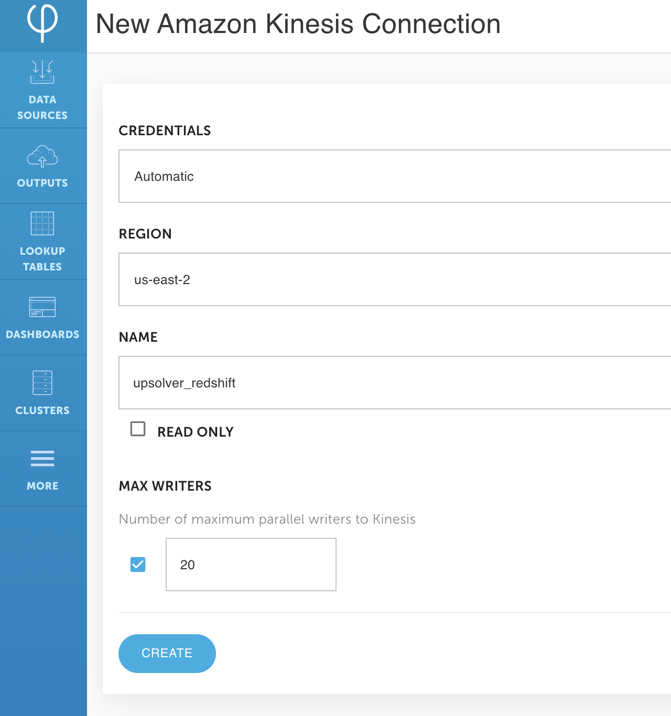Select the Outputs menu label

click(x=42, y=183)
